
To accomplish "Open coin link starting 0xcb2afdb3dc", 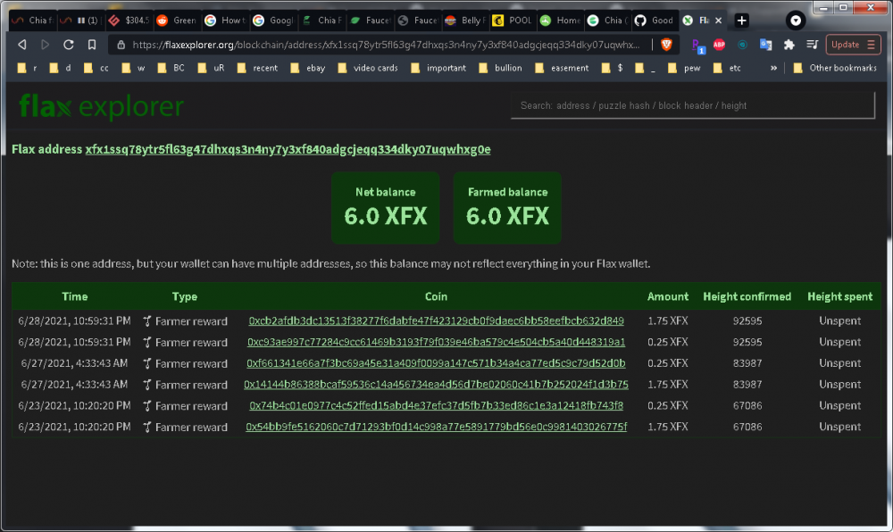I will pyautogui.click(x=437, y=321).
